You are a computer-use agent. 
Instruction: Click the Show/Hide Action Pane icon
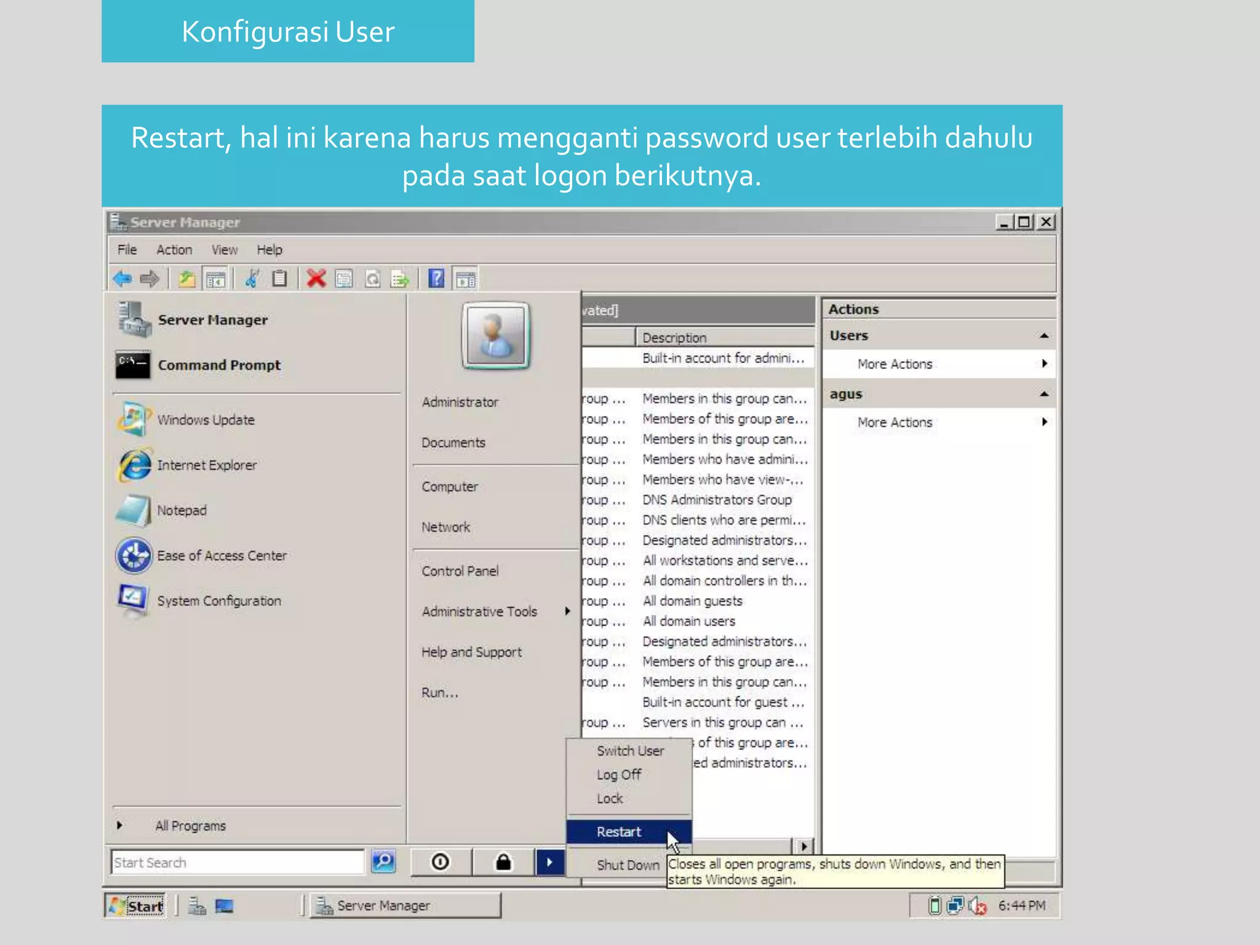(466, 279)
